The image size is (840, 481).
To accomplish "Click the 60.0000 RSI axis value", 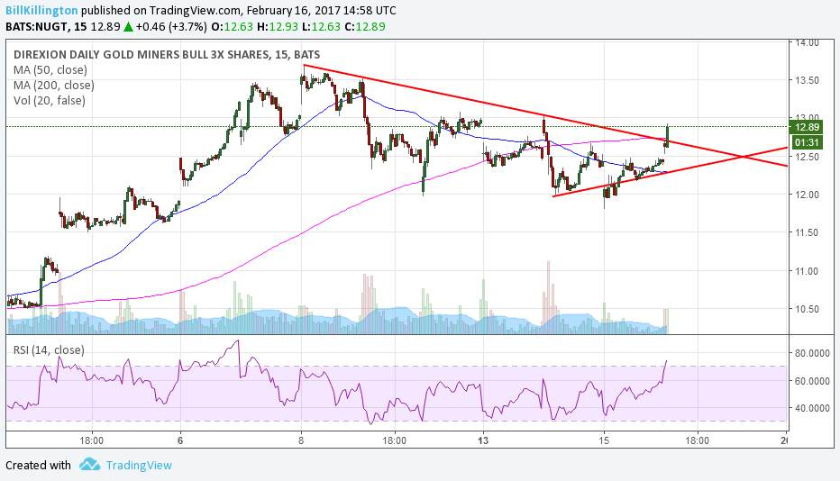I will coord(812,381).
